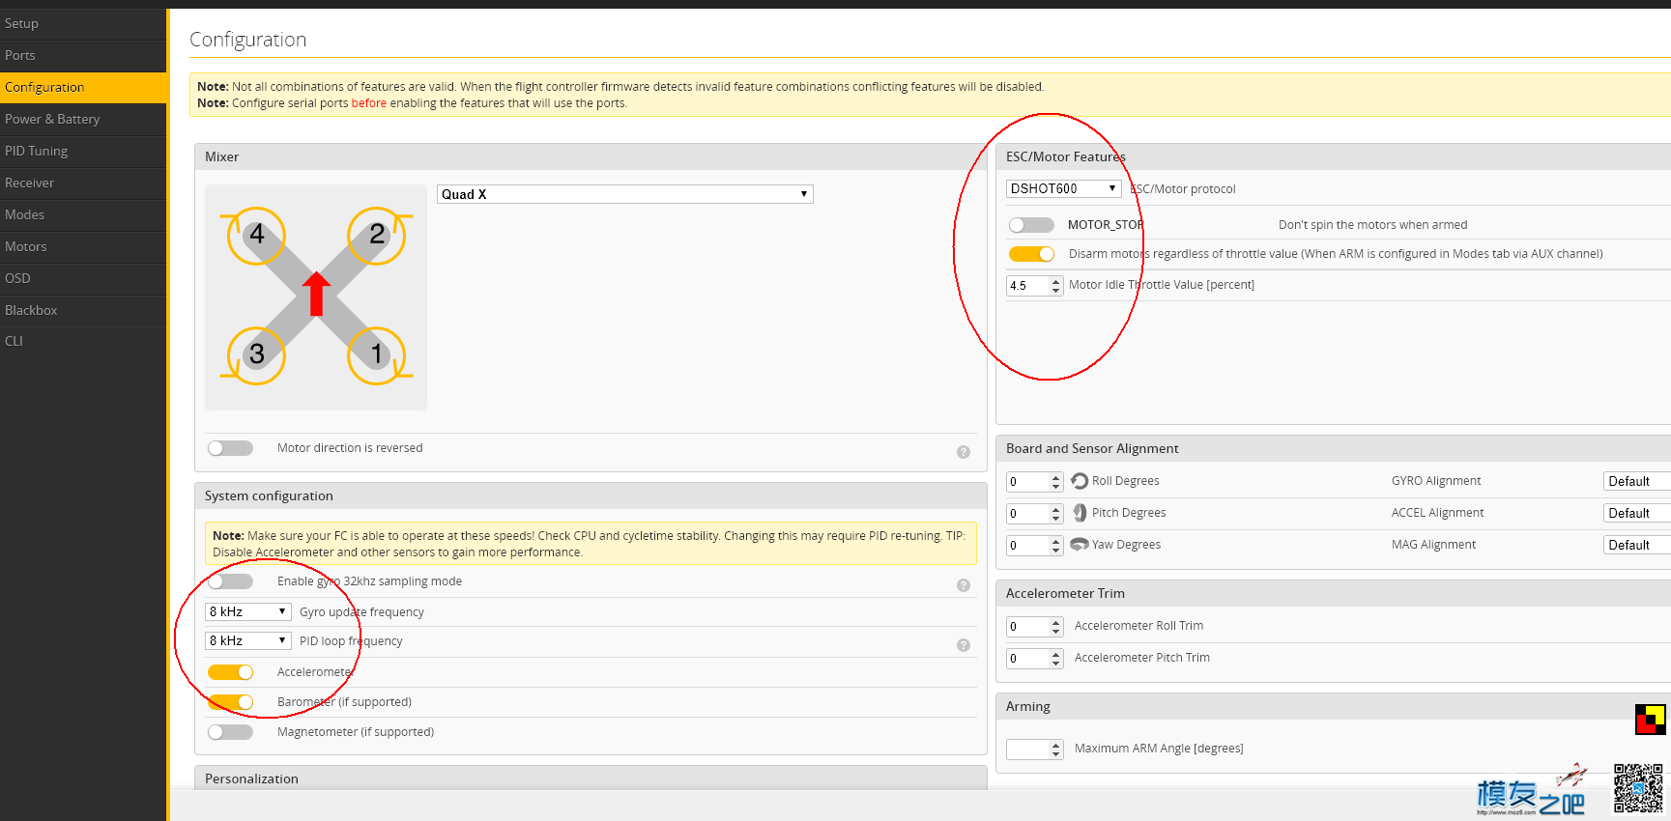Click the red-yellow-black square icon

[x=1650, y=720]
